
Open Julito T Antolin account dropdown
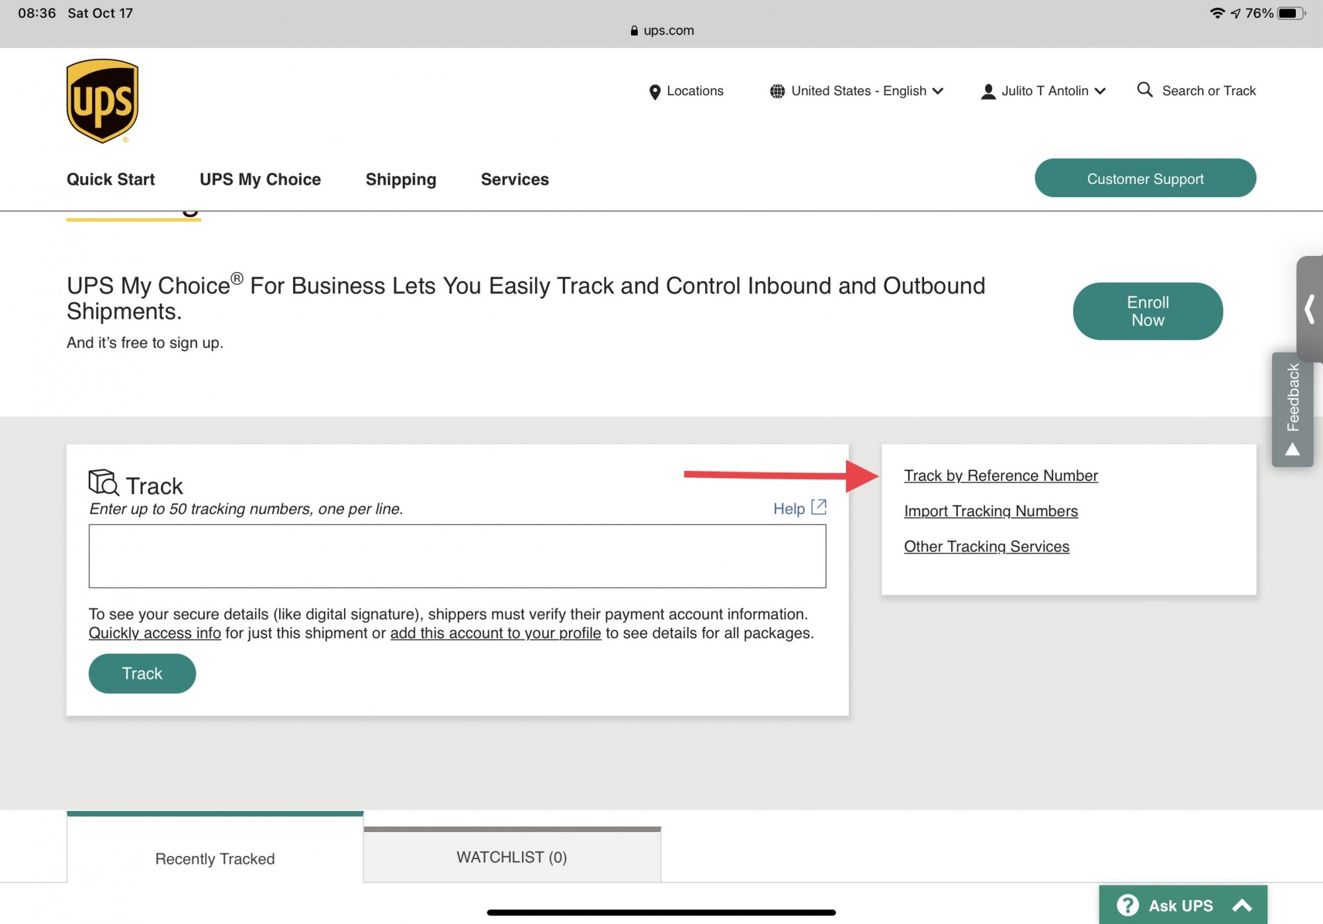pyautogui.click(x=1043, y=91)
